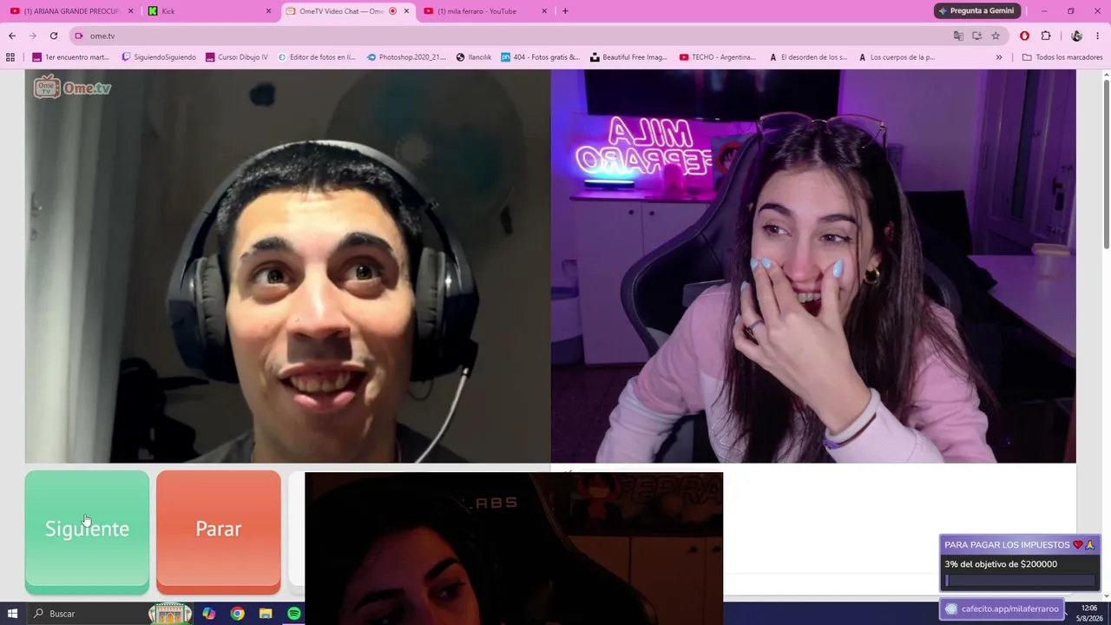
Task: Open the Ilancılık bookmark
Action: coord(474,57)
